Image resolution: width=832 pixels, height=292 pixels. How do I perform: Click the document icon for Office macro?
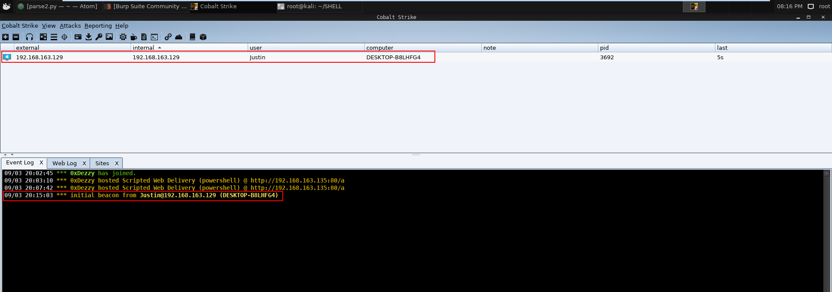tap(144, 37)
